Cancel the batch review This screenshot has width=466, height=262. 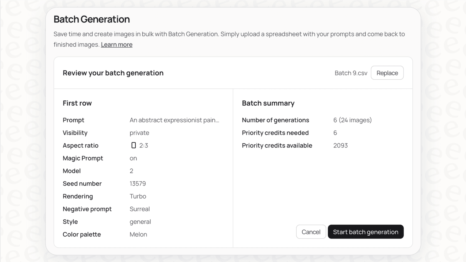(311, 232)
